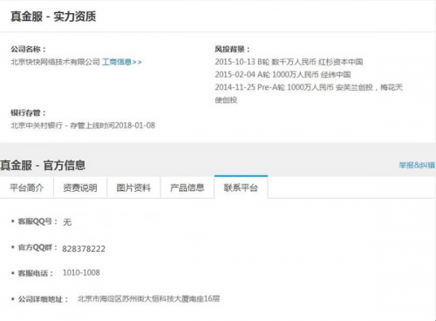Go to the 产品信息 tab

coord(187,188)
